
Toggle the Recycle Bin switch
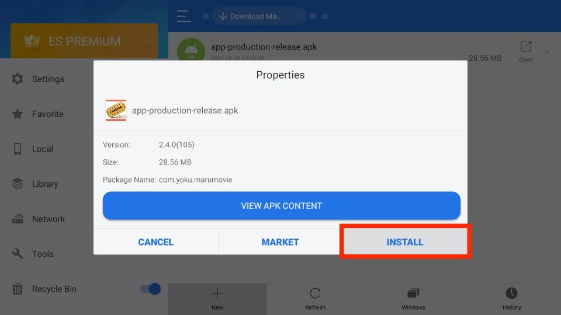(x=150, y=289)
